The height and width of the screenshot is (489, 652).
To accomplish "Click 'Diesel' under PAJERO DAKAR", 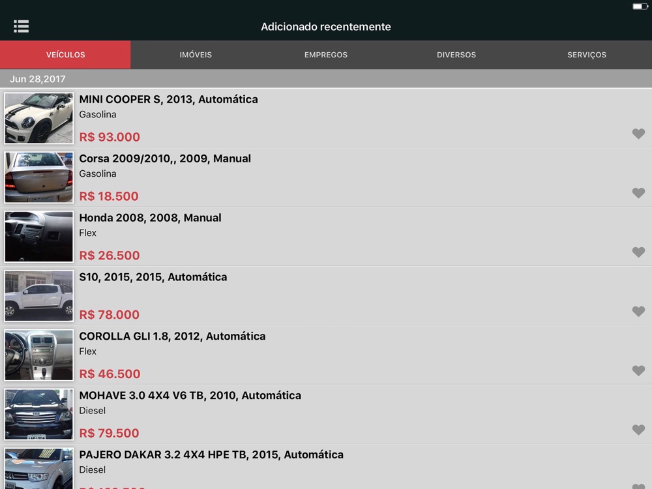I will (x=93, y=469).
